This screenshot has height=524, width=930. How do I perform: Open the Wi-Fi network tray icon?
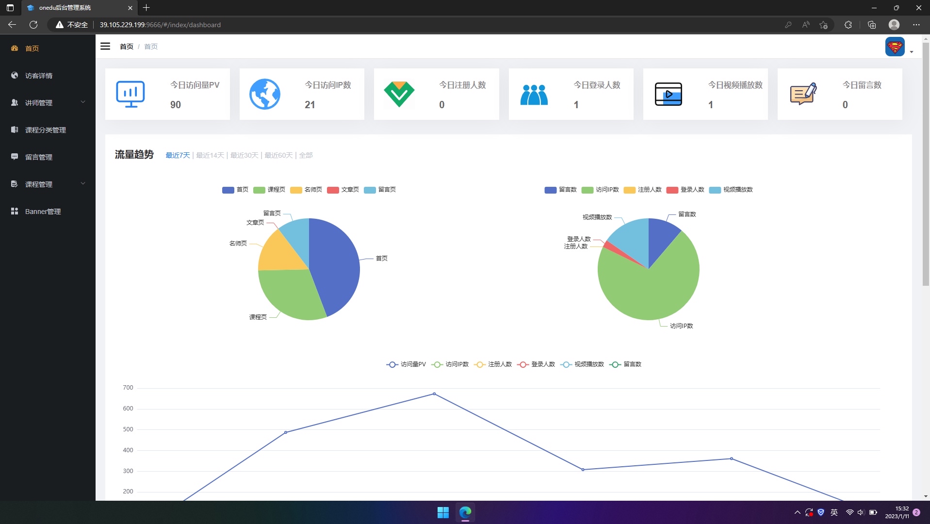(x=849, y=512)
